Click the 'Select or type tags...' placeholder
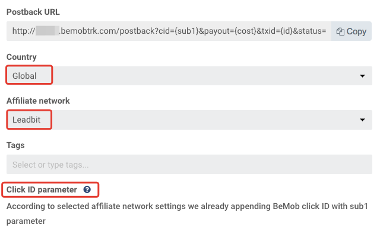This screenshot has width=380, height=228. [50, 165]
